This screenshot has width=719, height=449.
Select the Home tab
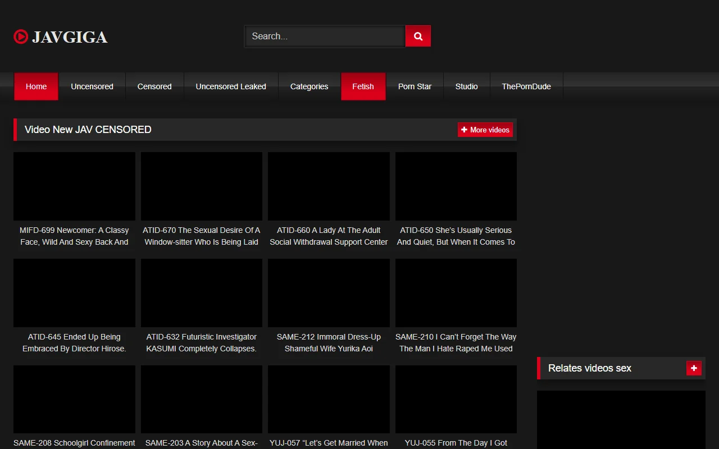click(36, 86)
